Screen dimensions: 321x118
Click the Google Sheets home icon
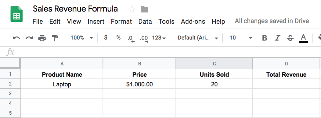point(16,14)
